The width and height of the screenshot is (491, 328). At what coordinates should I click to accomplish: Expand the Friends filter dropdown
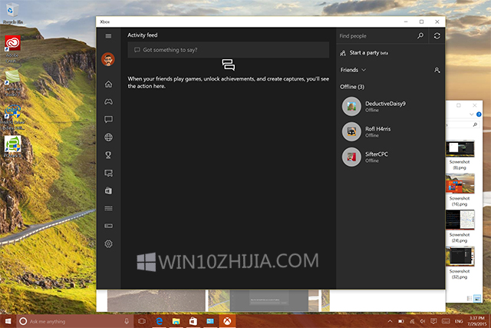click(x=353, y=70)
